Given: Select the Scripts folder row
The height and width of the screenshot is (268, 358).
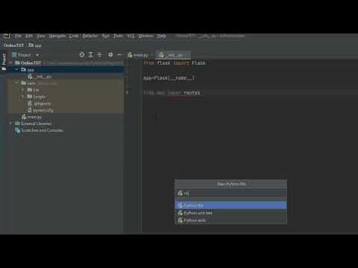Looking at the screenshot, I should [x=66, y=97].
